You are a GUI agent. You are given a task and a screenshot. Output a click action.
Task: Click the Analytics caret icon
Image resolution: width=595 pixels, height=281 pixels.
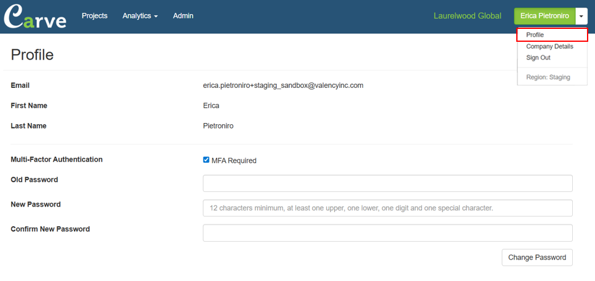156,17
